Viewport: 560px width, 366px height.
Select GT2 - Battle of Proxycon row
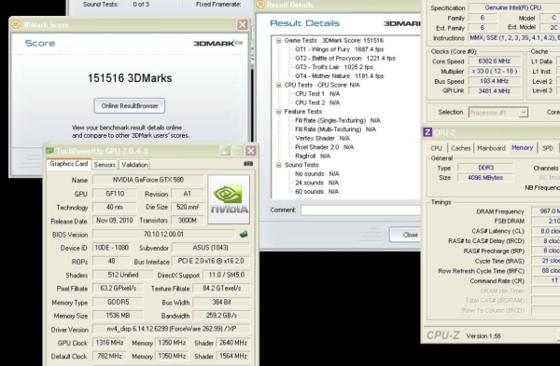345,59
